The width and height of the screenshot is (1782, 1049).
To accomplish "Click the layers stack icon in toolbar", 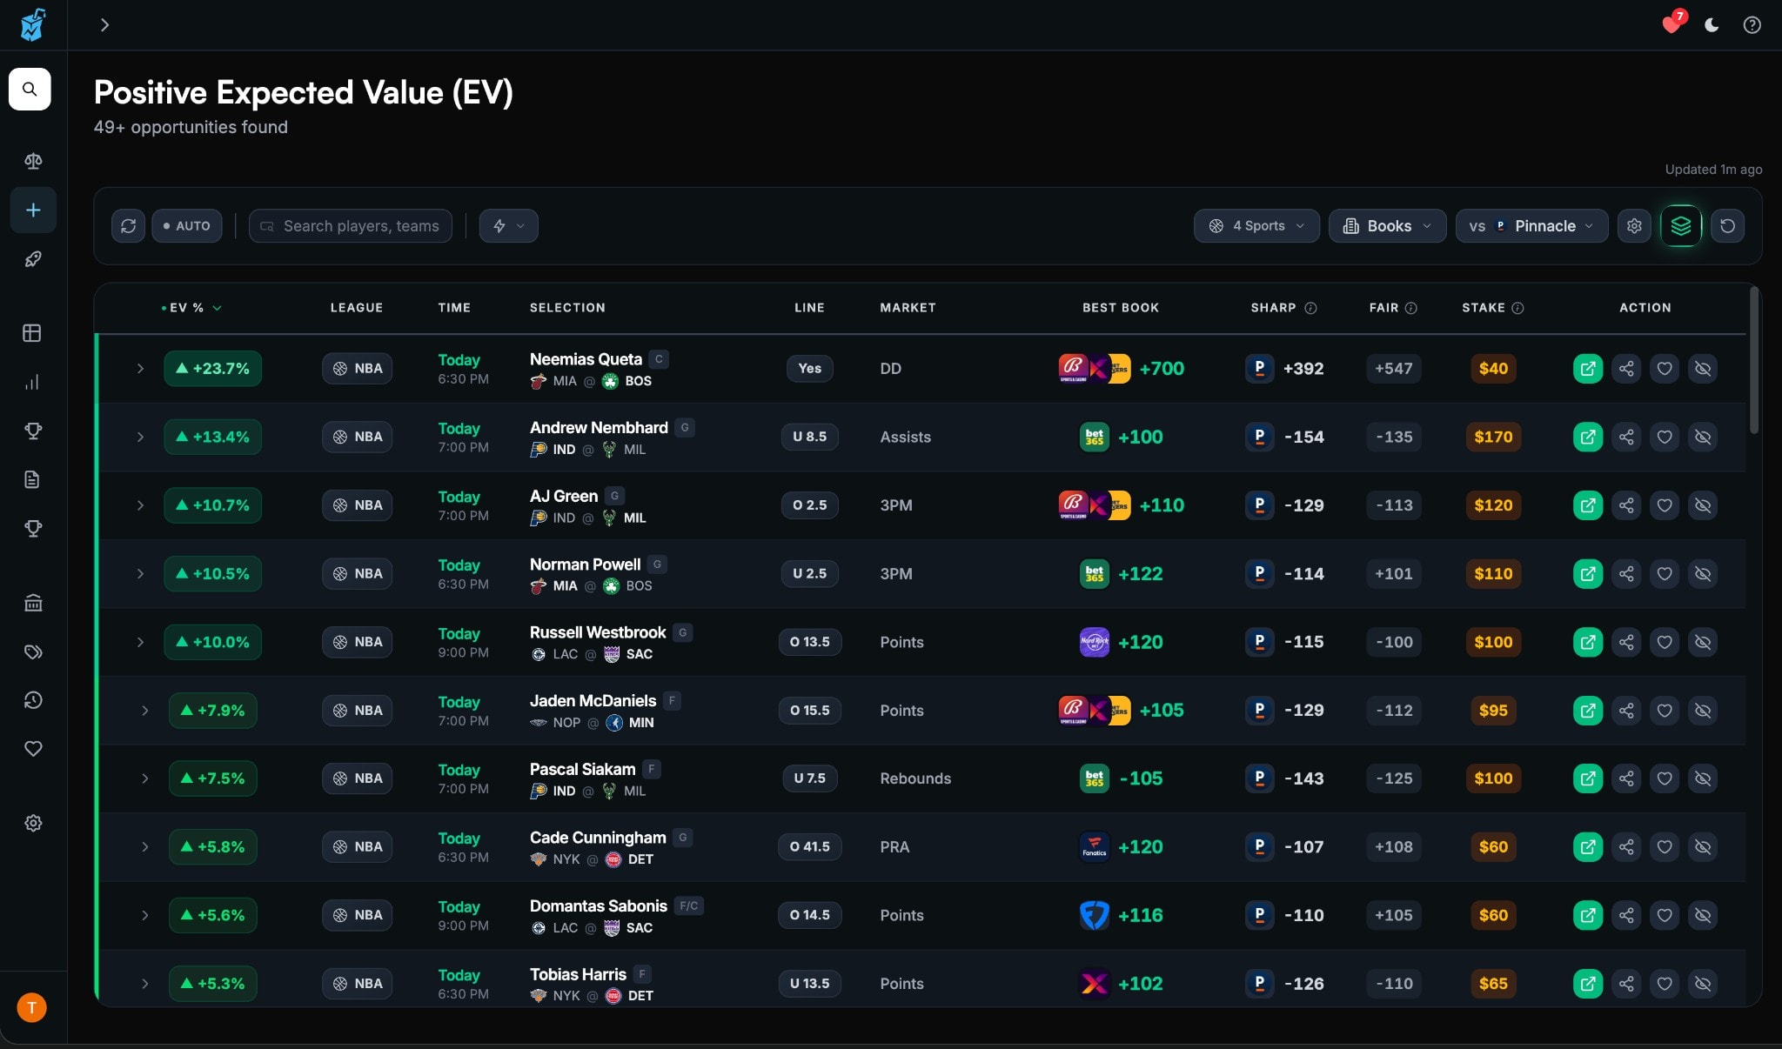I will pyautogui.click(x=1680, y=226).
